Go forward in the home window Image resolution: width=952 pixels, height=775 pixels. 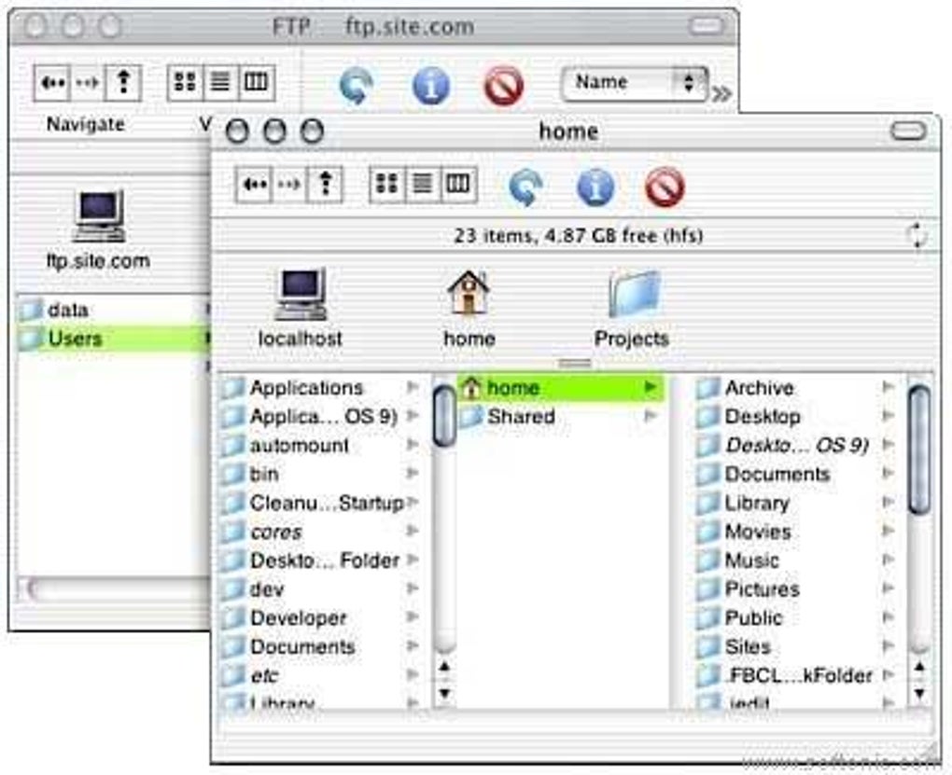tap(289, 185)
